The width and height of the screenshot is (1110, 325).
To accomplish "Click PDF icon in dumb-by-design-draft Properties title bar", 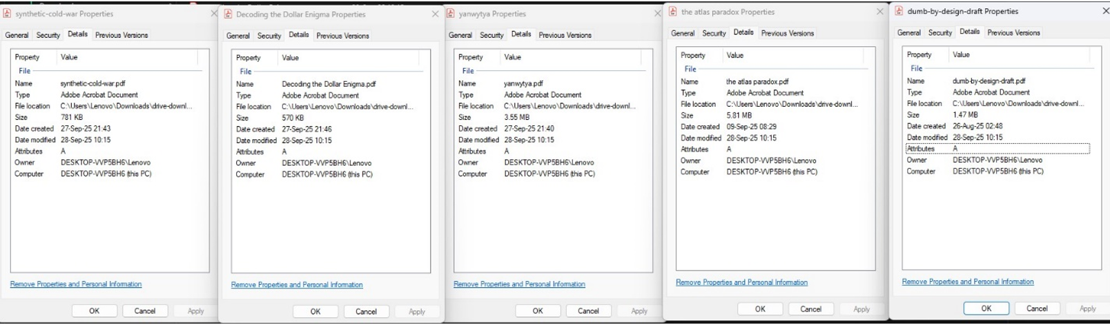I will pyautogui.click(x=899, y=11).
